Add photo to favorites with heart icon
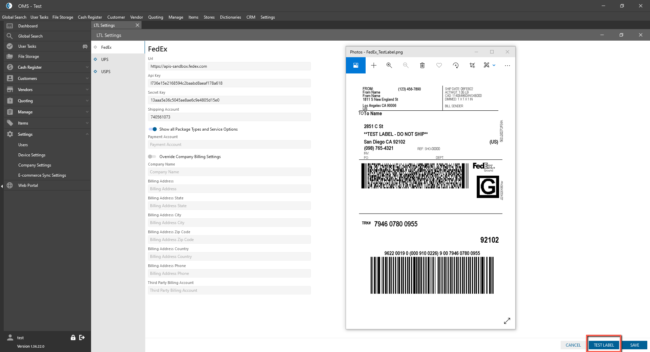 click(x=439, y=65)
